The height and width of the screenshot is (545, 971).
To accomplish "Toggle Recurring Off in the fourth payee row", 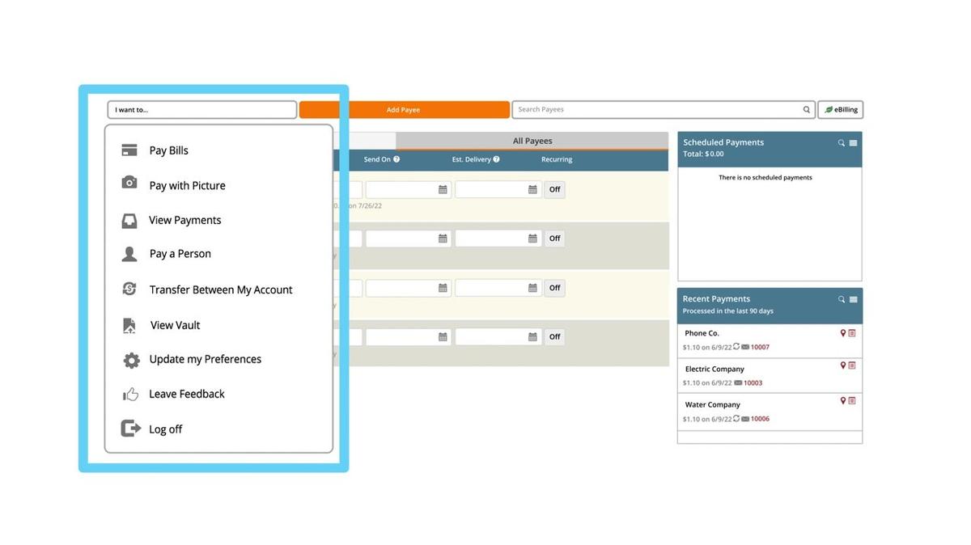I will point(554,336).
